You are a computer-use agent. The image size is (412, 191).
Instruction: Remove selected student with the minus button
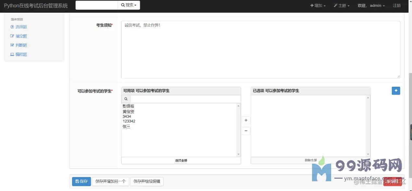pyautogui.click(x=246, y=131)
